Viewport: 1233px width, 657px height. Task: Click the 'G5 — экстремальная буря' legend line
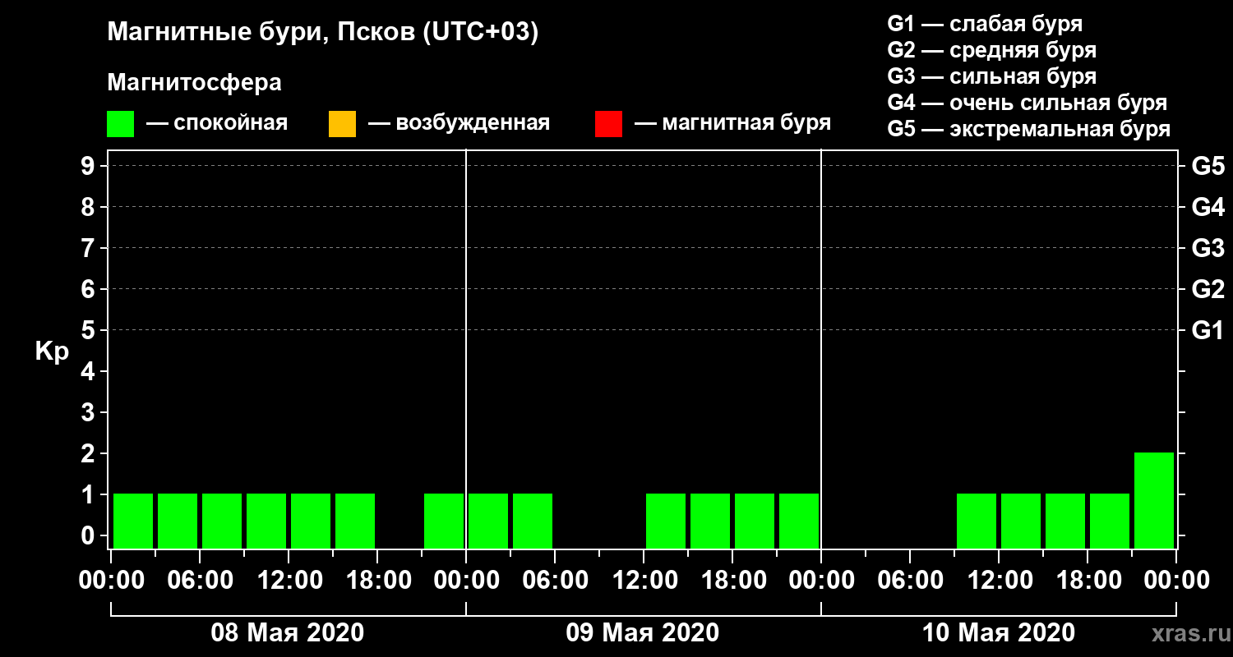coord(1029,129)
